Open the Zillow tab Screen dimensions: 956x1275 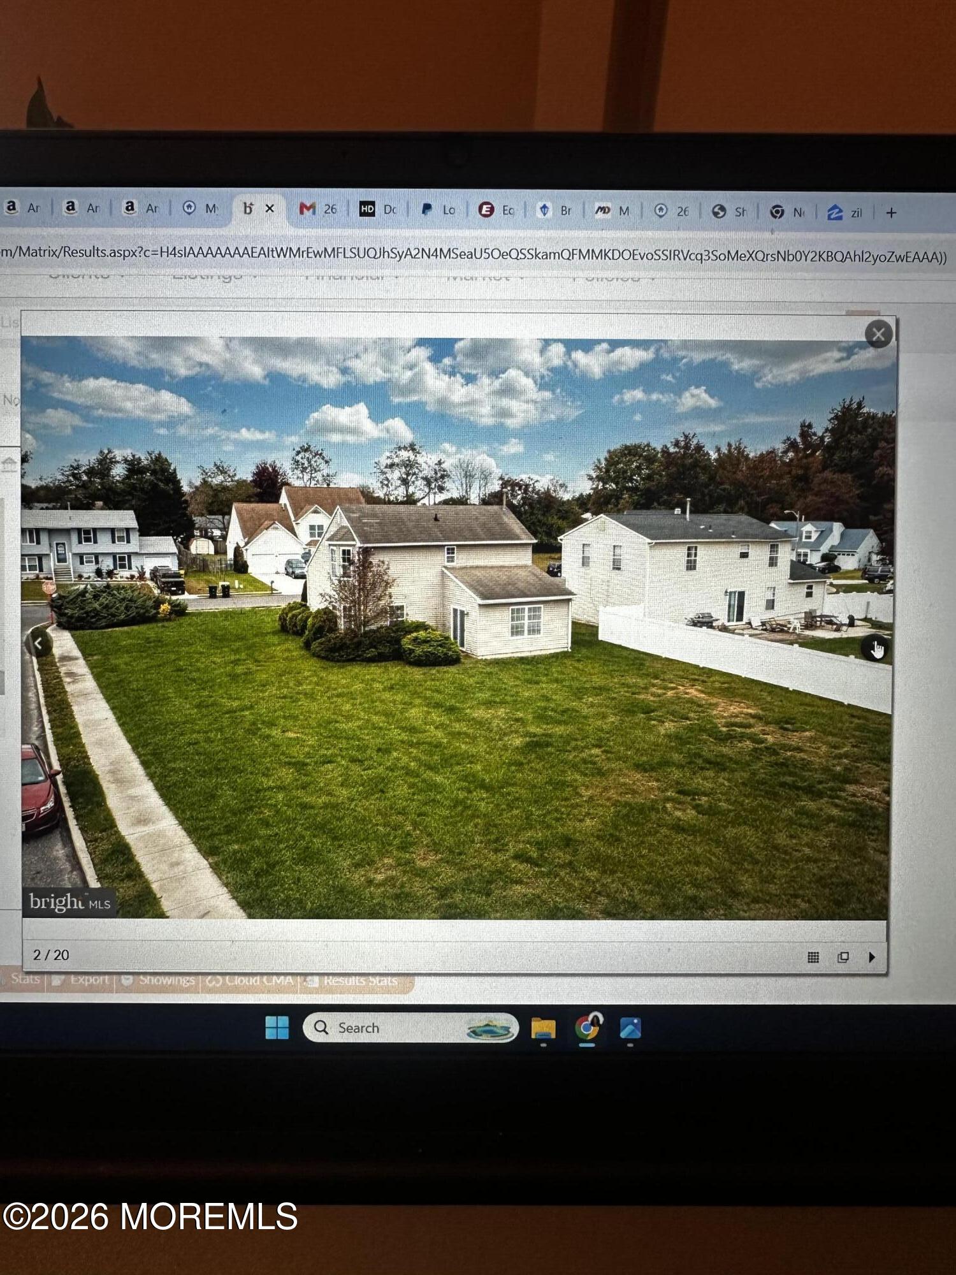[x=845, y=212]
